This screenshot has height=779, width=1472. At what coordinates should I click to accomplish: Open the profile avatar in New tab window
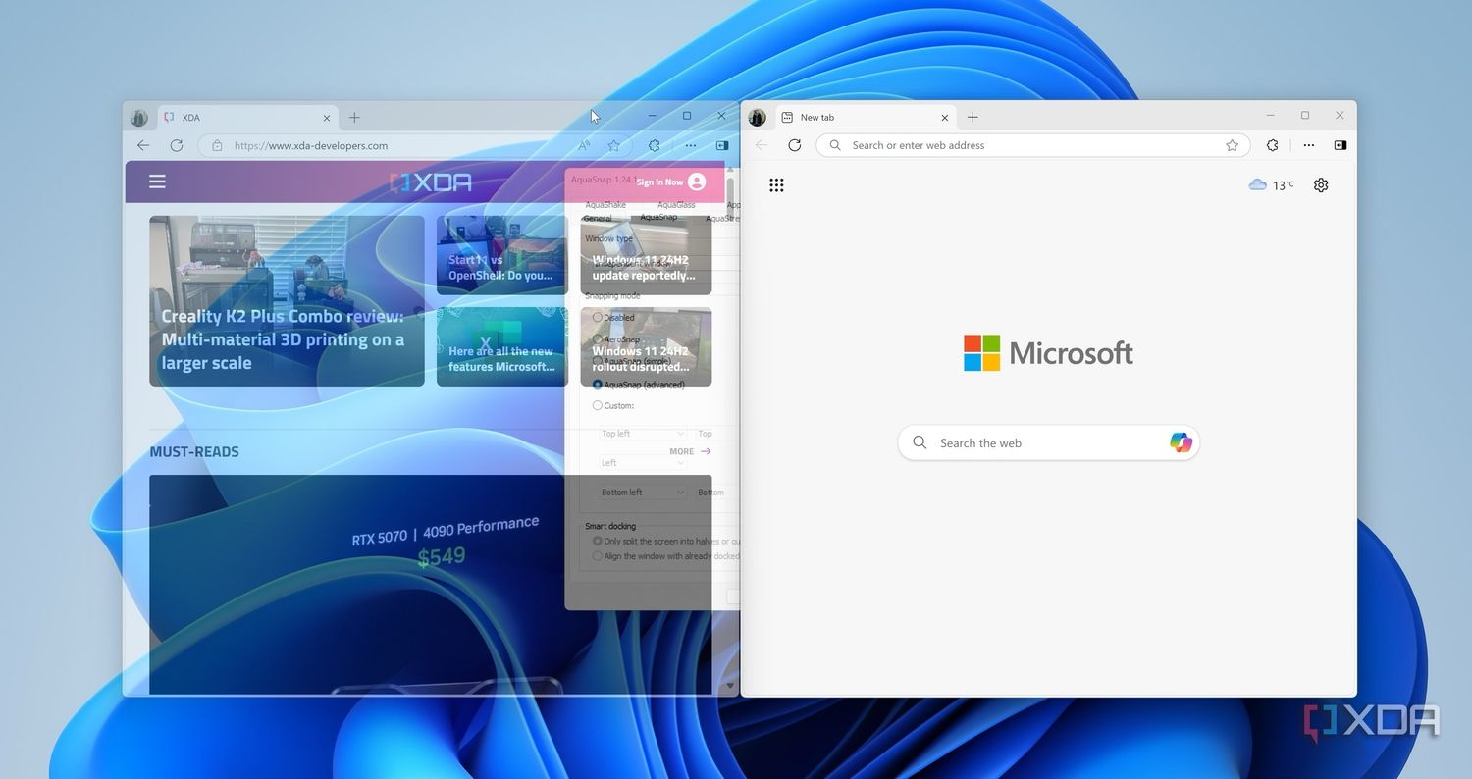pyautogui.click(x=757, y=118)
